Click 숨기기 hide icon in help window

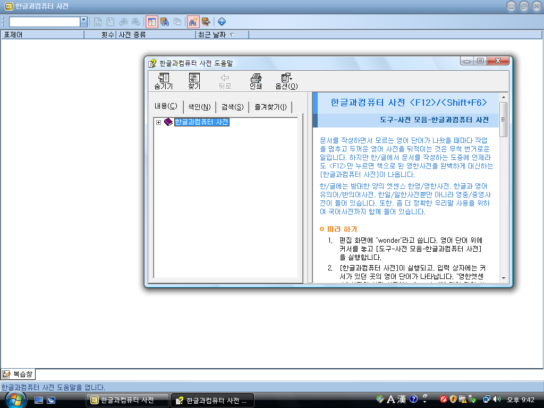[x=164, y=81]
